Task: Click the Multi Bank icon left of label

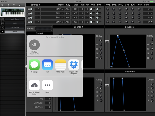Action: (x=2, y=19)
